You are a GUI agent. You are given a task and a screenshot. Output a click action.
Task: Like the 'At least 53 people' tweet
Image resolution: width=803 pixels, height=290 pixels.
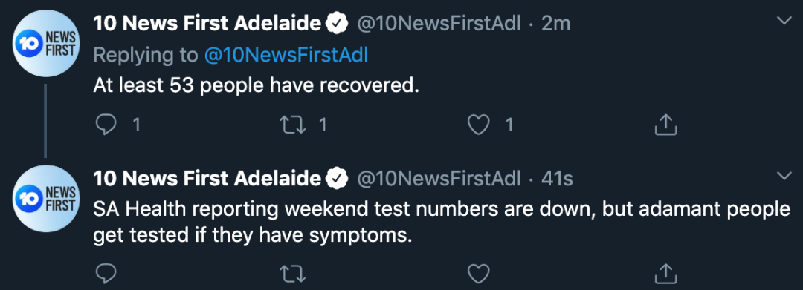479,125
